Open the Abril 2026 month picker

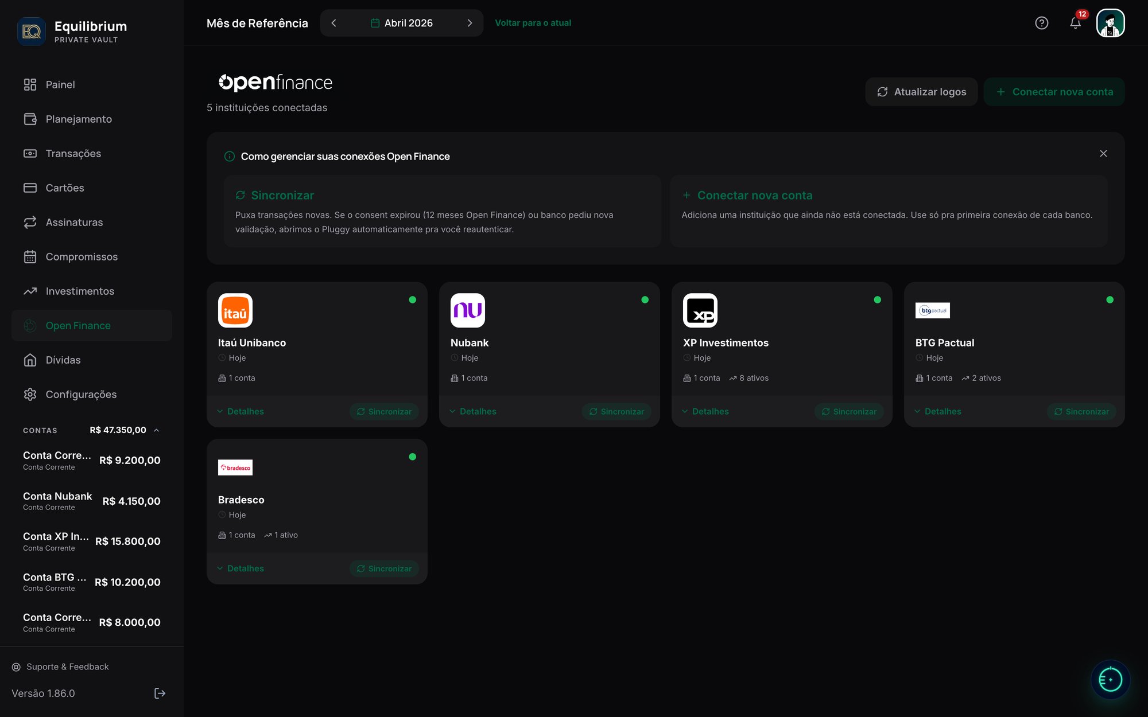(x=402, y=23)
